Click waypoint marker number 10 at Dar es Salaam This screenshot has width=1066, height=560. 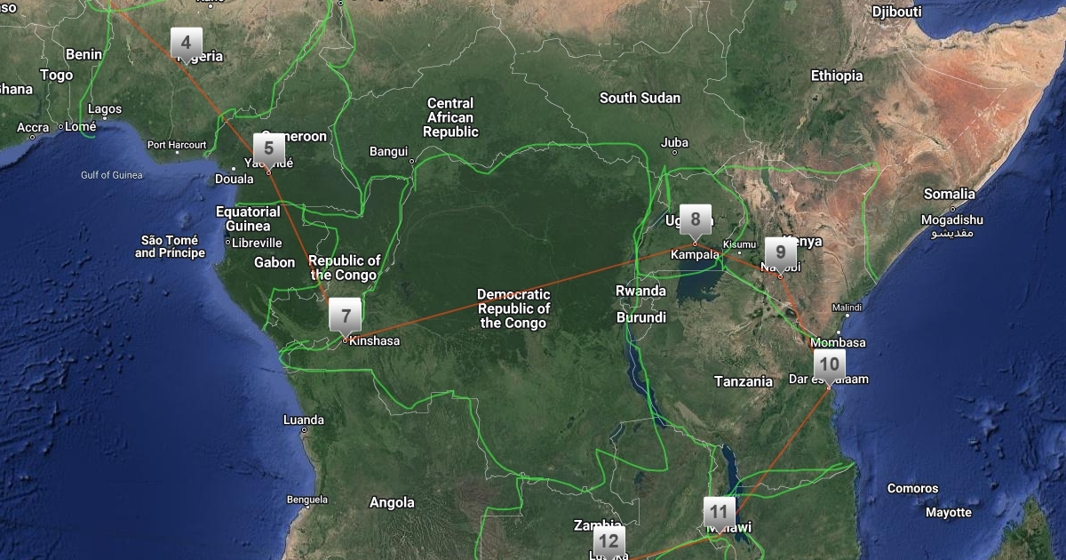[x=829, y=364]
